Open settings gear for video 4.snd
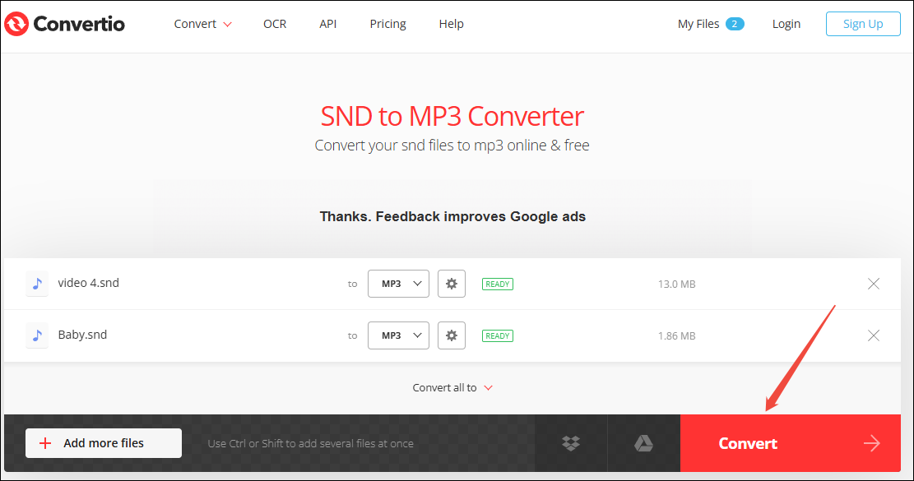Image resolution: width=914 pixels, height=481 pixels. [x=451, y=284]
